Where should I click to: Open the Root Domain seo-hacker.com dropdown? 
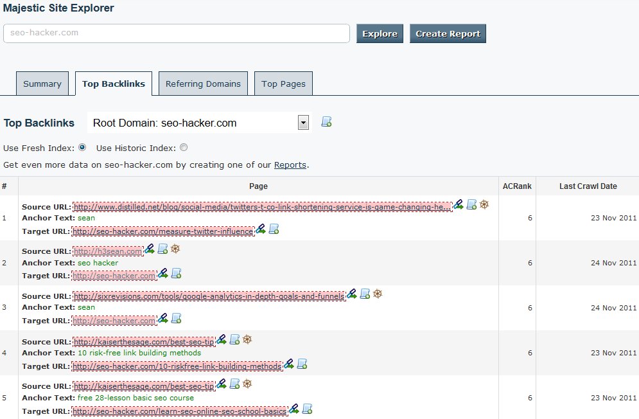tap(303, 123)
